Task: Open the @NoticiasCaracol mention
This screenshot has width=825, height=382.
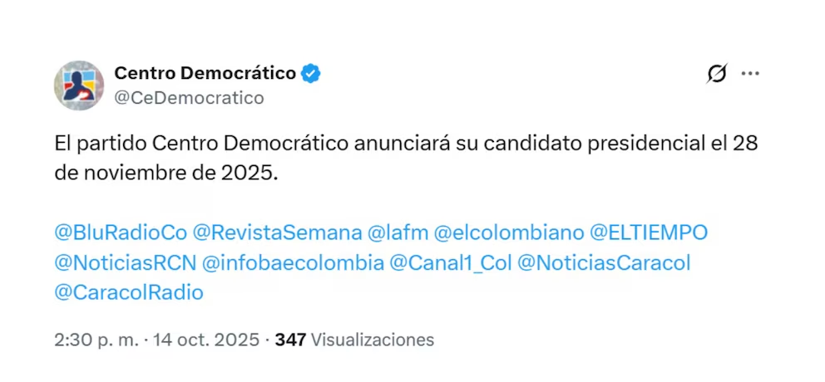Action: click(604, 262)
